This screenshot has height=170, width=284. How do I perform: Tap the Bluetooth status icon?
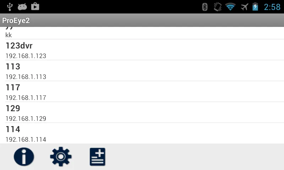pos(205,7)
